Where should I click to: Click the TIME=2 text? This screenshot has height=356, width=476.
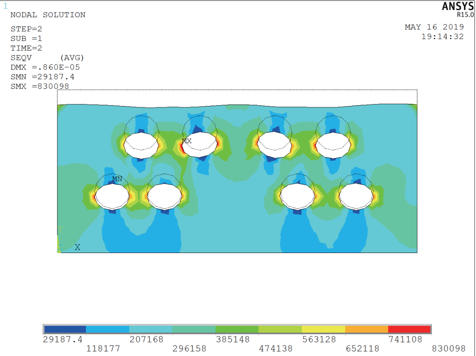(x=26, y=48)
